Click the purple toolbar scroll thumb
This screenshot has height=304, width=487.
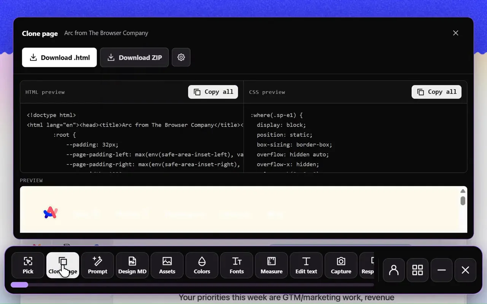click(19, 285)
